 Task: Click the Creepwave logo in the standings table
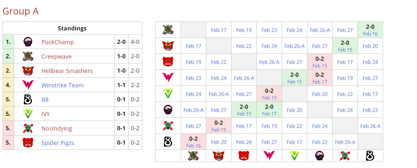(28, 56)
